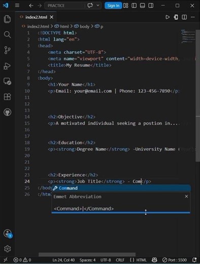
Task: Click the PRACTICE command center search box
Action: [64, 6]
